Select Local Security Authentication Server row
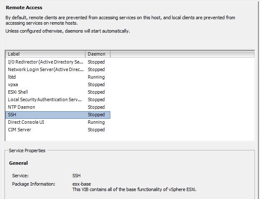This screenshot has width=260, height=199. pos(58,99)
